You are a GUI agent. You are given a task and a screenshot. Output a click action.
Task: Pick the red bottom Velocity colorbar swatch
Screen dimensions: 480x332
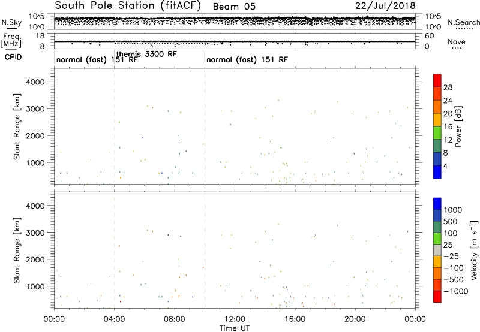pos(437,297)
